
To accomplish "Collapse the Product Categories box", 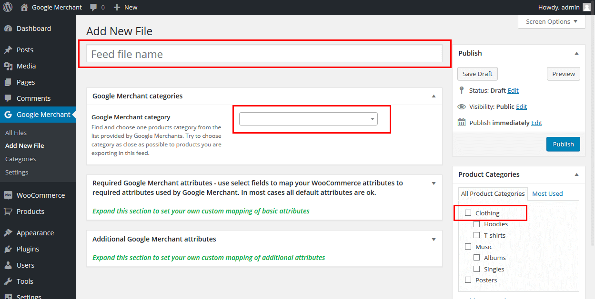I will 576,174.
